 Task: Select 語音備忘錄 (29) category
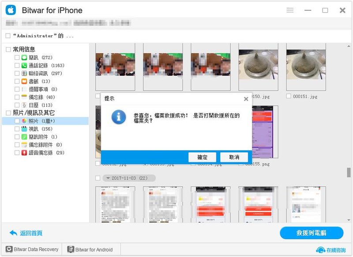47,153
